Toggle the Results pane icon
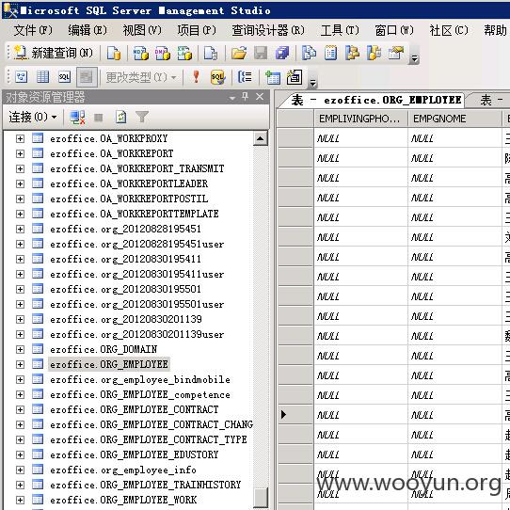The image size is (510, 510). (87, 77)
